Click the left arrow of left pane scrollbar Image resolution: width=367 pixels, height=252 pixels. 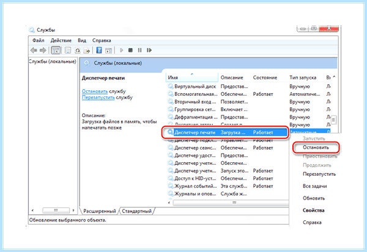(32, 211)
